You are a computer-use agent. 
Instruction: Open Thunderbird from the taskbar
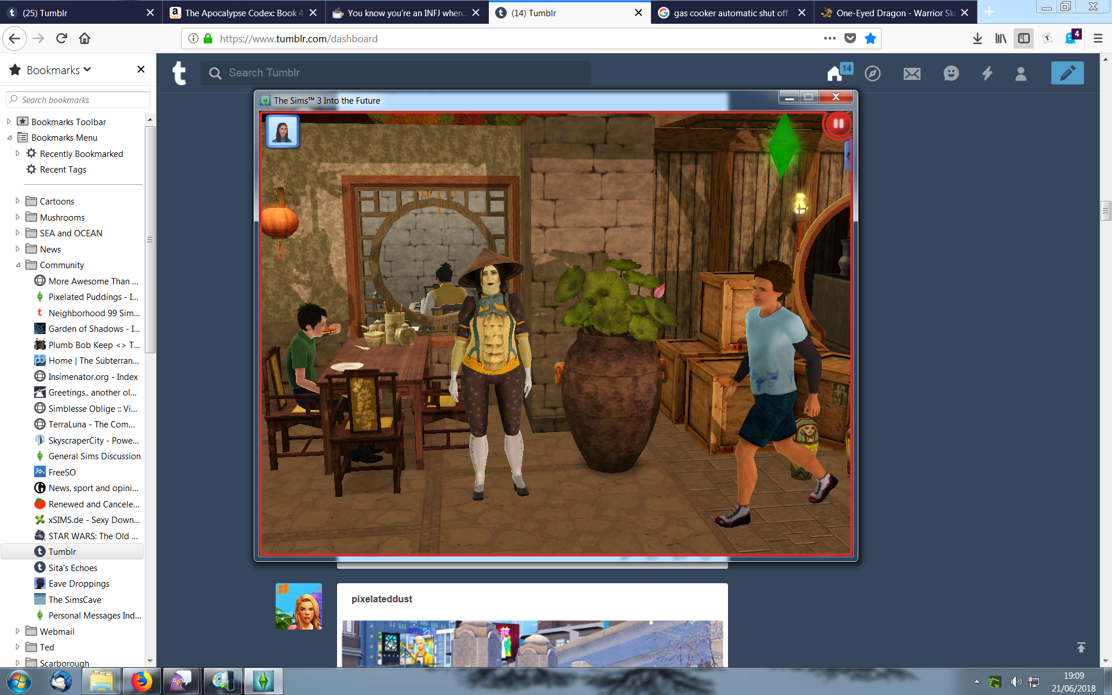[x=61, y=682]
